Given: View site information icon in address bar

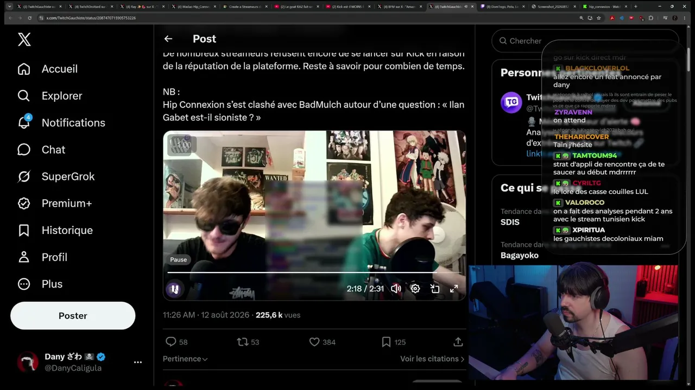Looking at the screenshot, I should coord(41,18).
